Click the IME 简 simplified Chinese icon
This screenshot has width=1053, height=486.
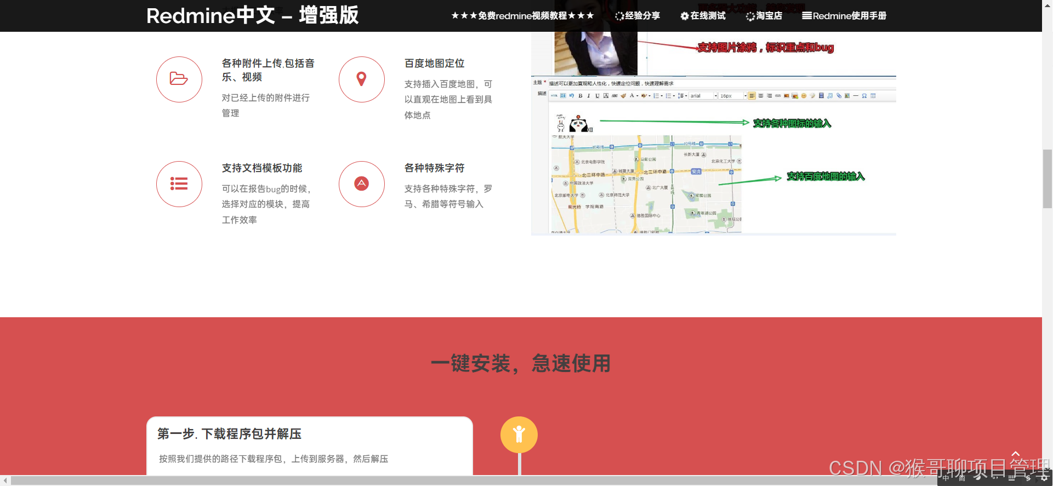coord(962,478)
